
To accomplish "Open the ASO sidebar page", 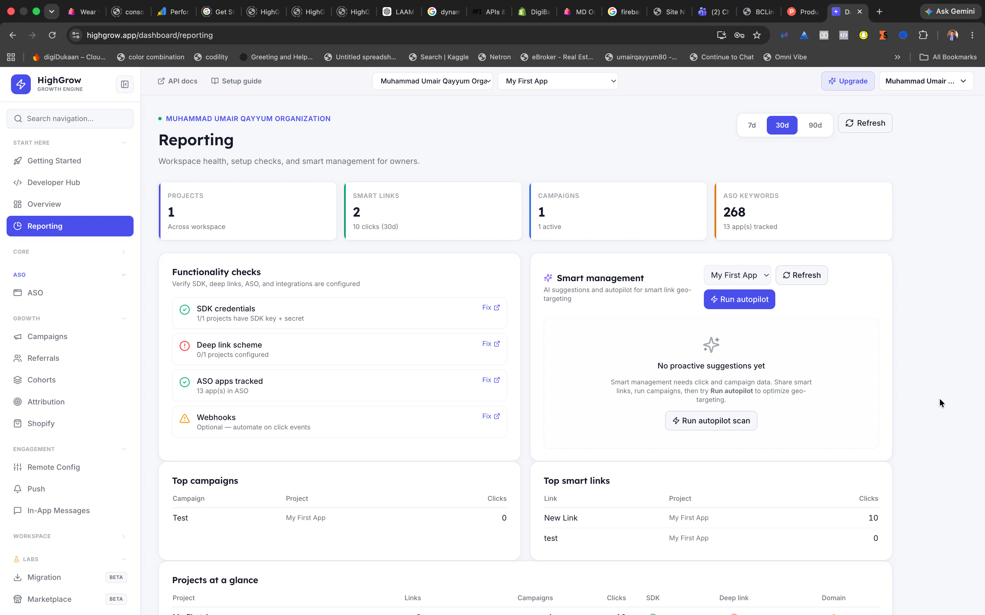I will click(x=70, y=293).
